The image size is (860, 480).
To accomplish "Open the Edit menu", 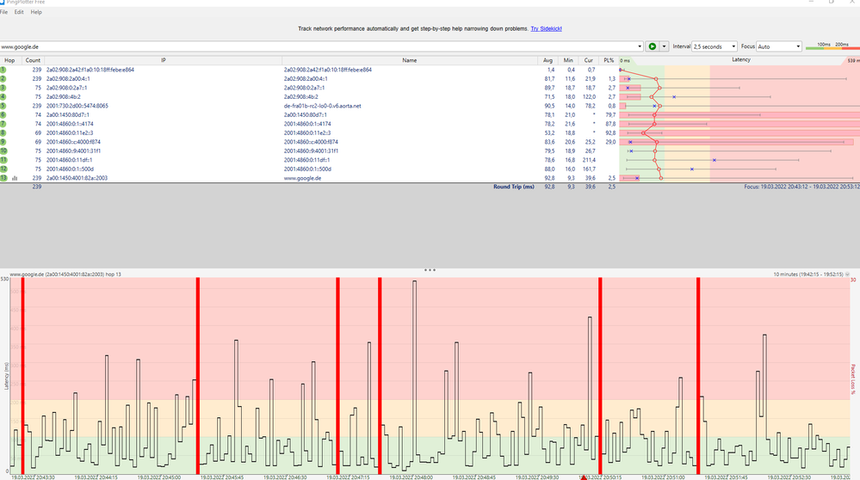I will 19,12.
